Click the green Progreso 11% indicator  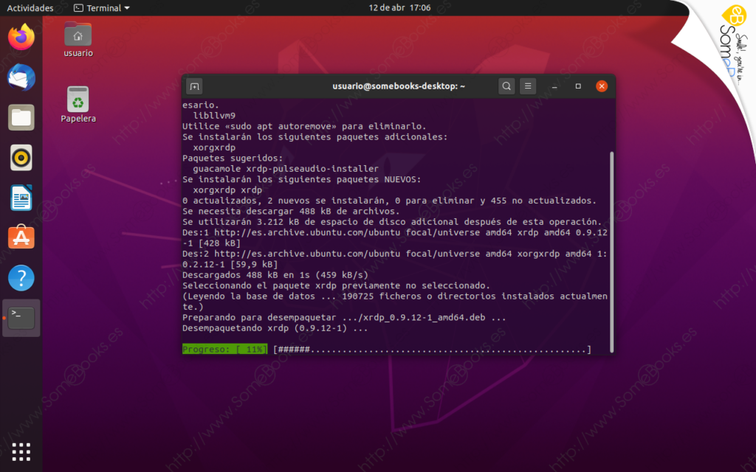225,349
